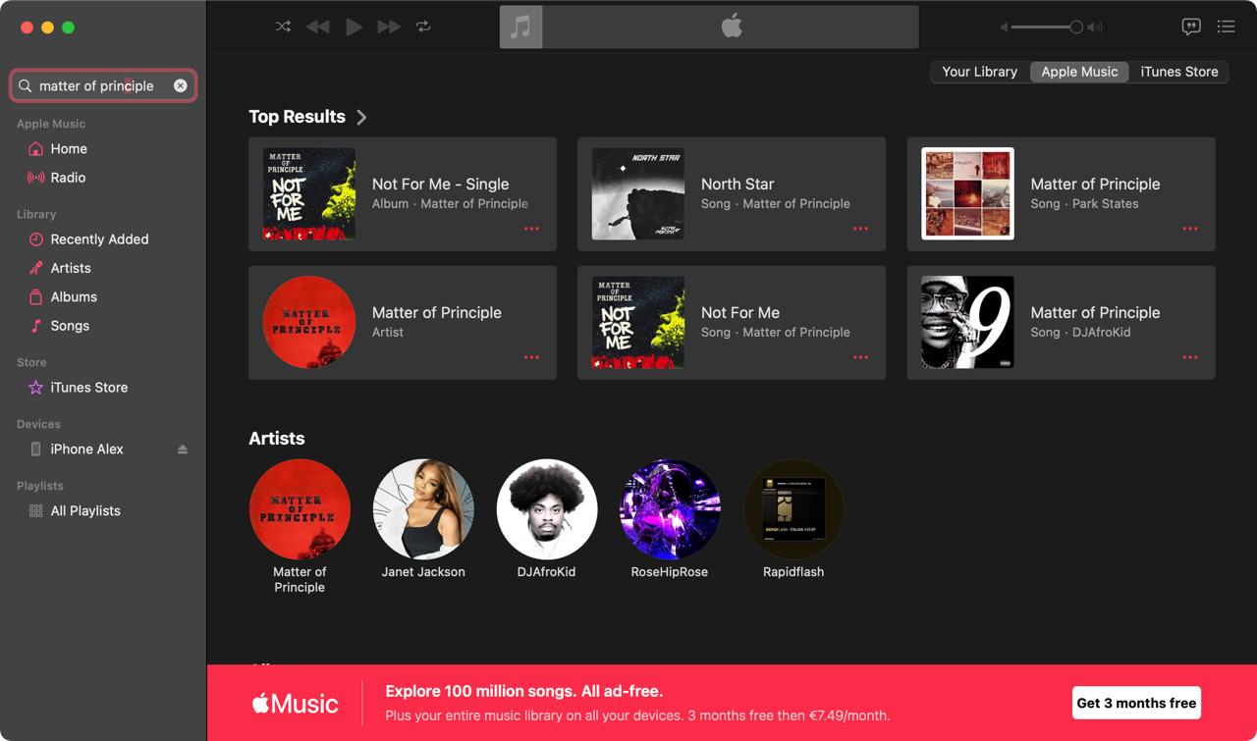Open more options for North Star song
The height and width of the screenshot is (741, 1257).
click(860, 229)
